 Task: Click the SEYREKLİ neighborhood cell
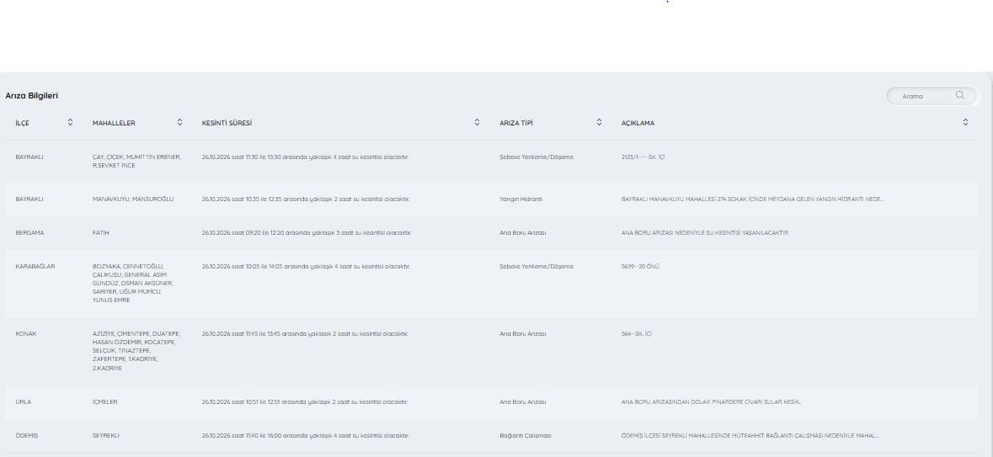(x=106, y=435)
